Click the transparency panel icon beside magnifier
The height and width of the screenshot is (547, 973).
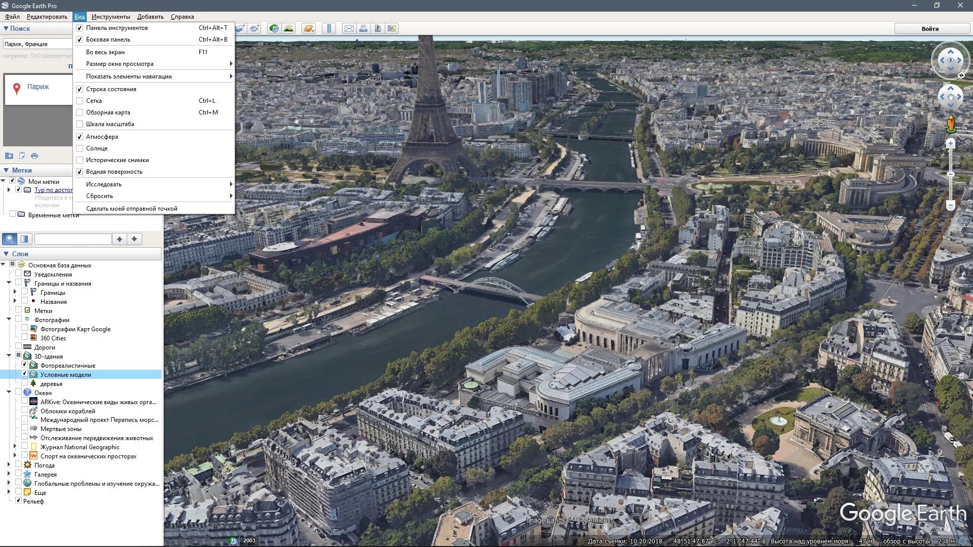24,239
